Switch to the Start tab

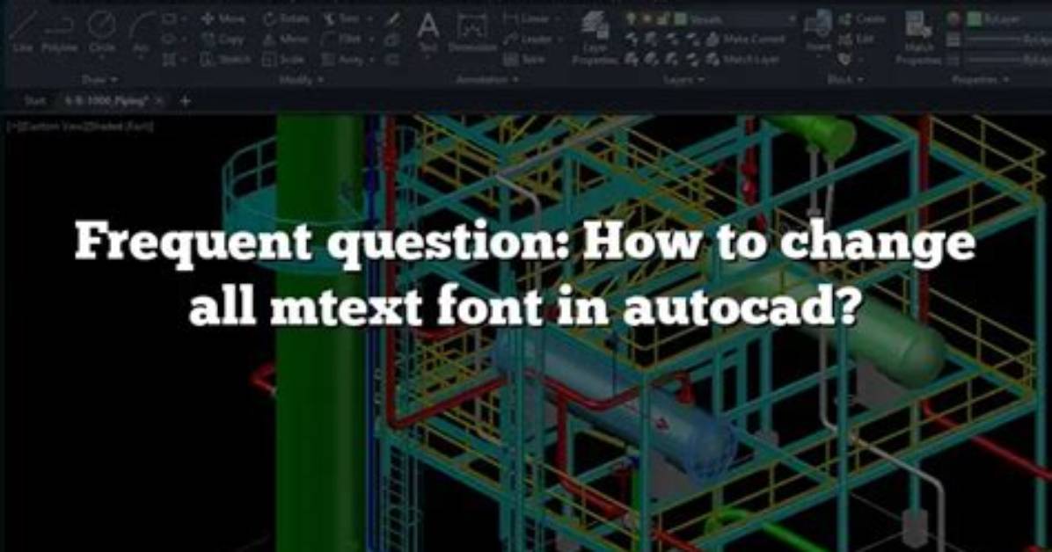(x=35, y=100)
